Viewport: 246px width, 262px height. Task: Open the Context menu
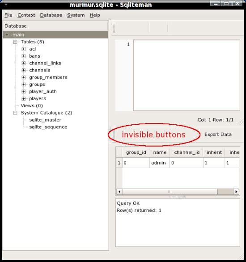pos(26,15)
